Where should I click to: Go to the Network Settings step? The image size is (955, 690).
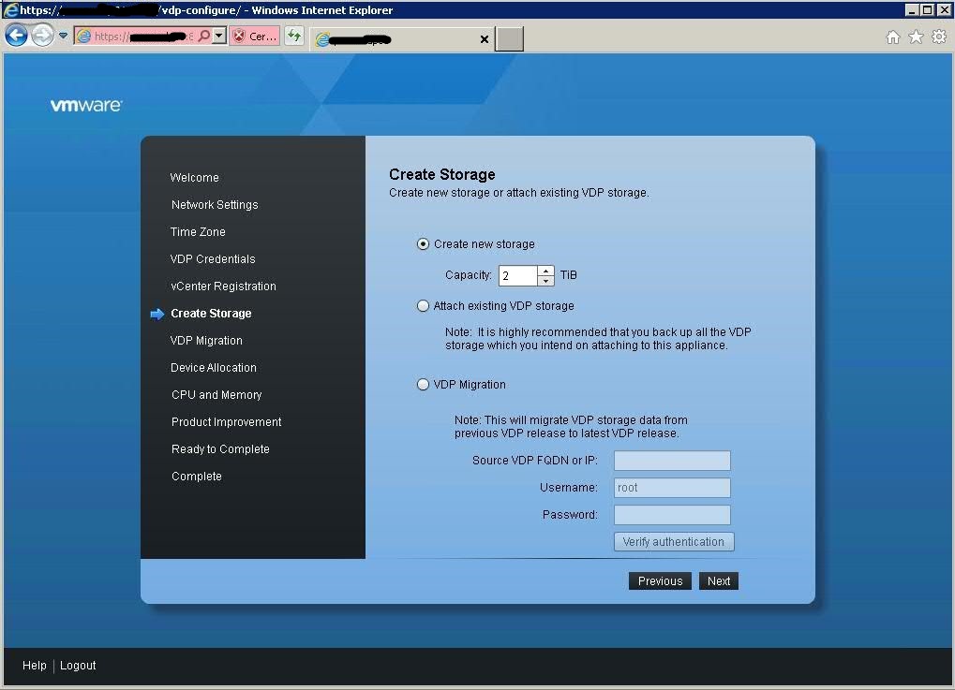(215, 205)
